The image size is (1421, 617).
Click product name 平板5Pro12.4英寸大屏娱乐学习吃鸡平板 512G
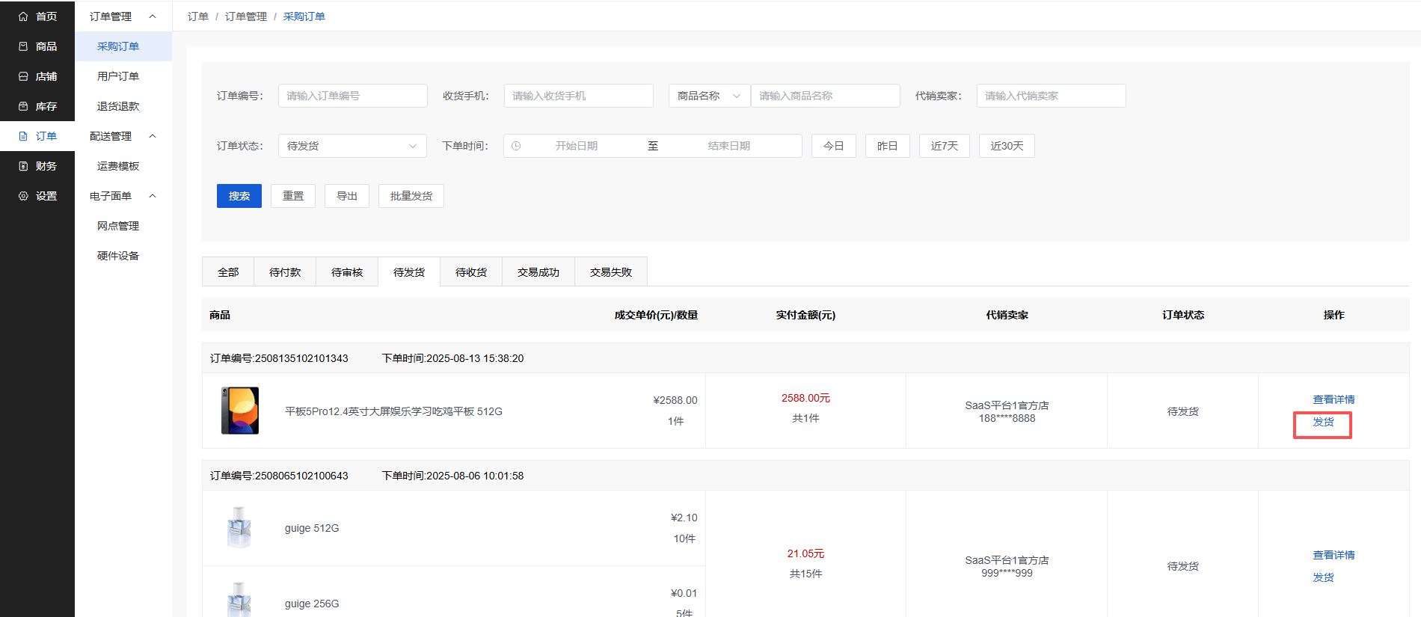393,411
